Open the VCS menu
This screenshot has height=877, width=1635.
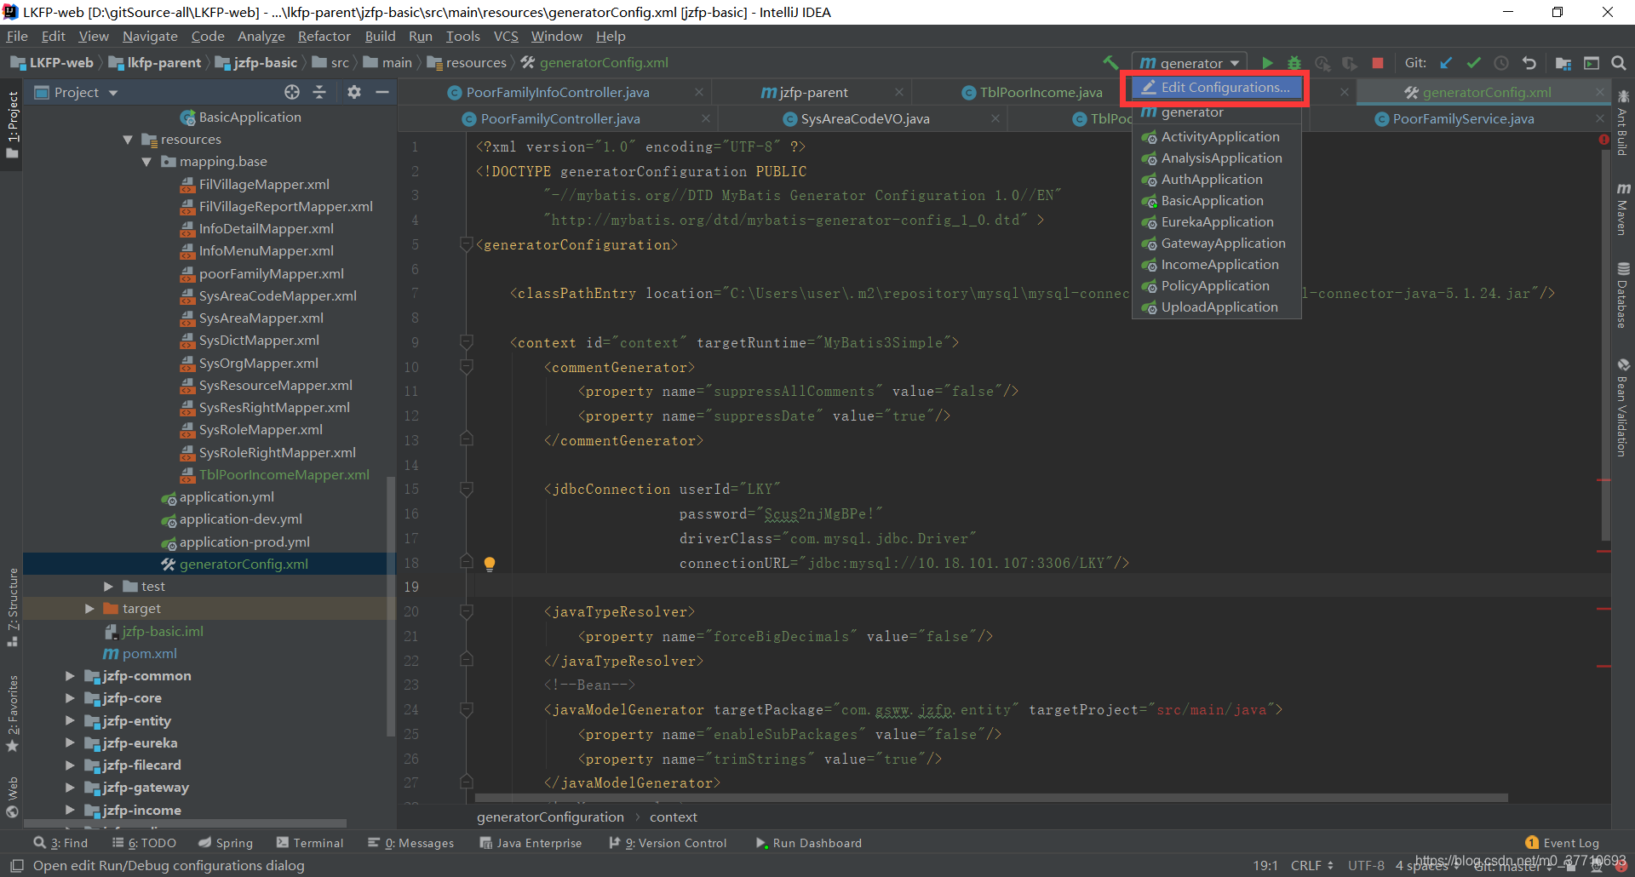point(506,36)
